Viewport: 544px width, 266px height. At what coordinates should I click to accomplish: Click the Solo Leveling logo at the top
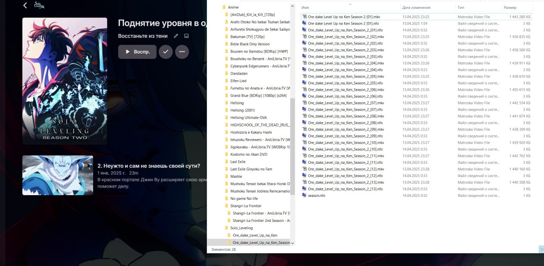point(39,5)
